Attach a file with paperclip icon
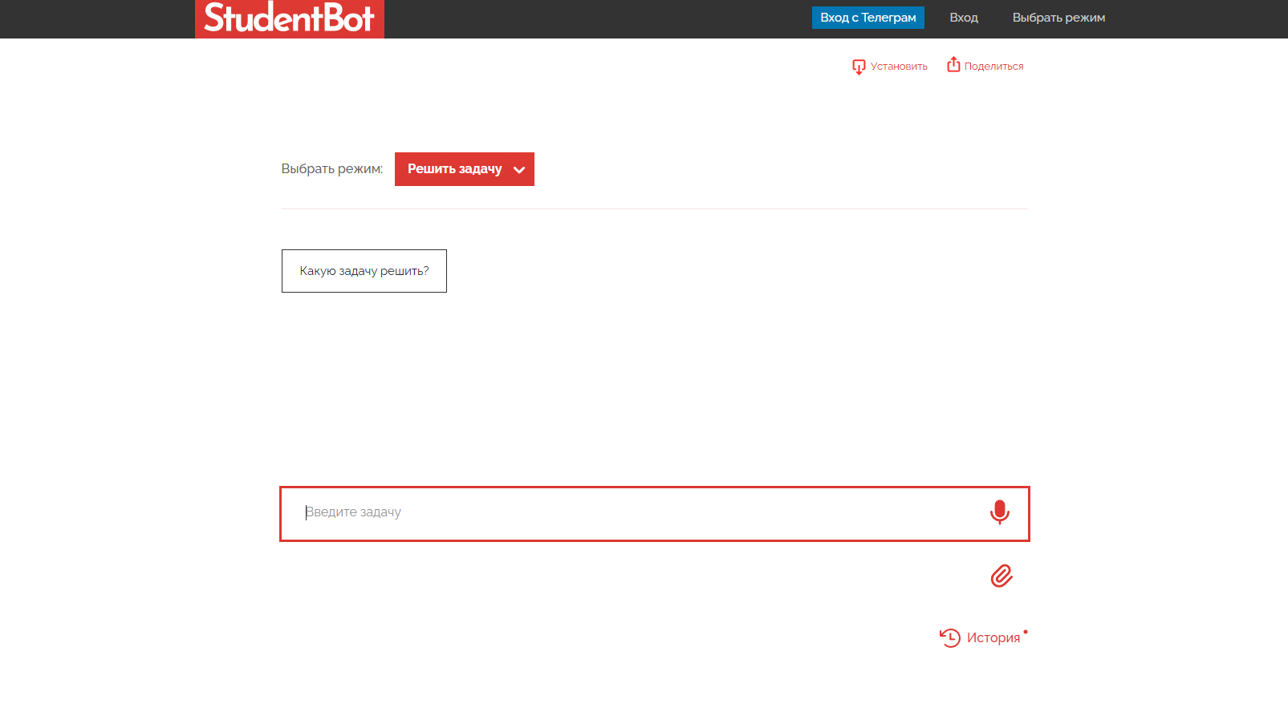 pos(1001,576)
